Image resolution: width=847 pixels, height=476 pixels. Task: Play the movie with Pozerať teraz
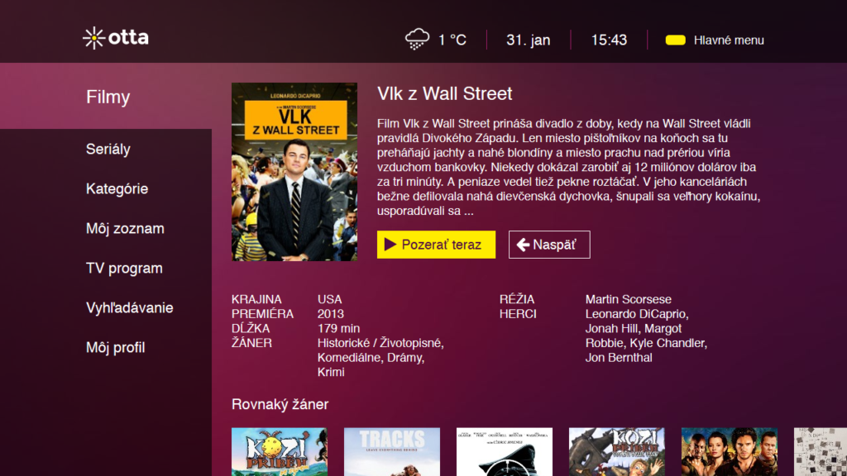pyautogui.click(x=436, y=245)
